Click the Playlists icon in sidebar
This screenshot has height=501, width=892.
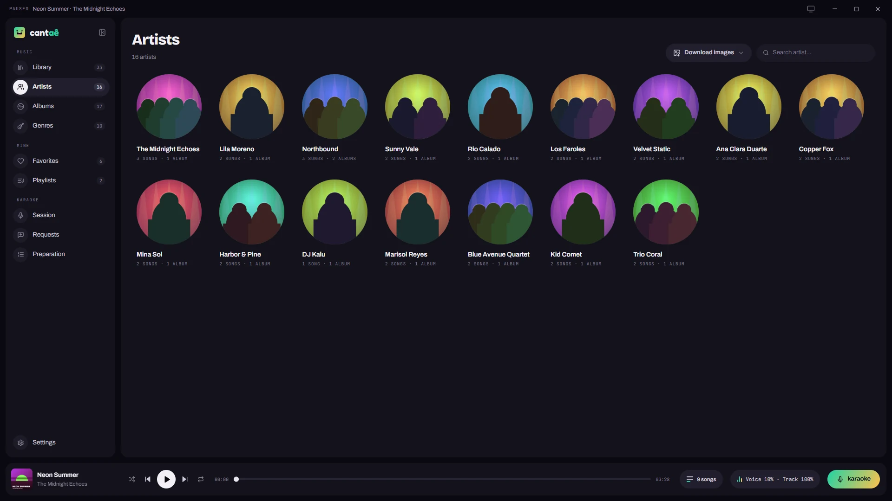click(20, 180)
